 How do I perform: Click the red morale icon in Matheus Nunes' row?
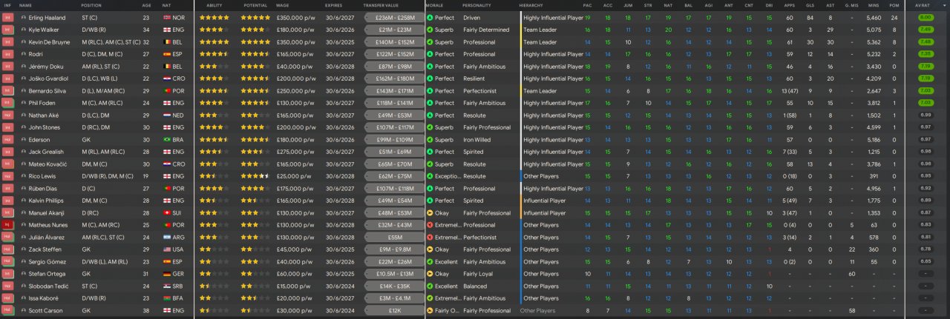(x=430, y=225)
